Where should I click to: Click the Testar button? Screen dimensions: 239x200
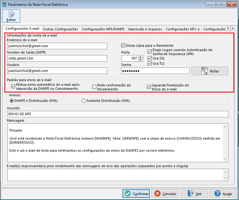point(210,71)
